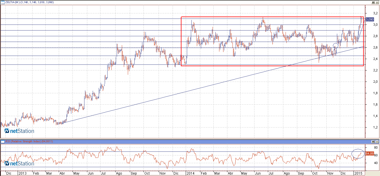This screenshot has width=380, height=176.
Task: Select the ellipse drawn on the RSI line
Action: pos(358,154)
